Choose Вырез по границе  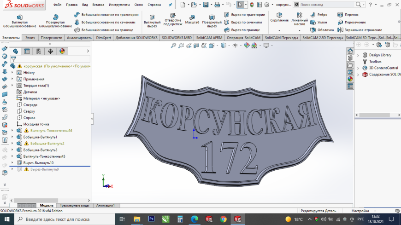tap(242, 30)
